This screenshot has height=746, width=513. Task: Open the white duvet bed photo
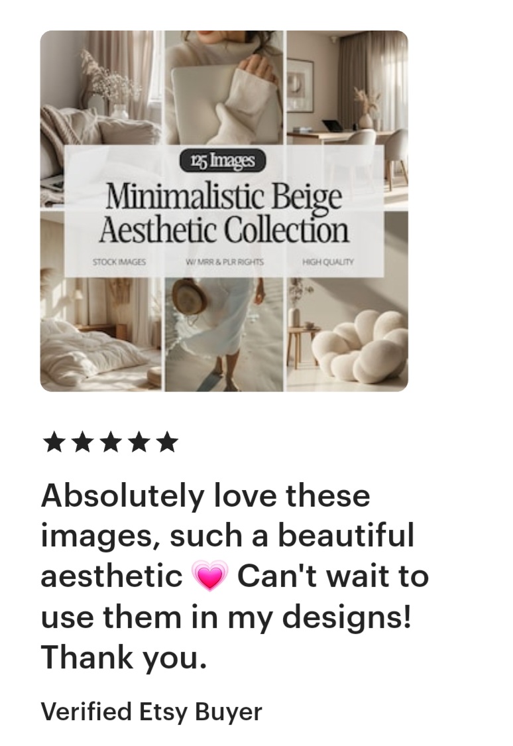pos(101,334)
